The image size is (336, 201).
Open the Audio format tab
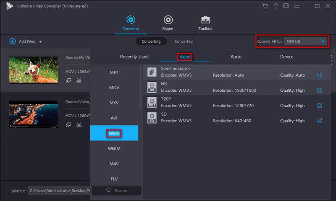coord(236,57)
